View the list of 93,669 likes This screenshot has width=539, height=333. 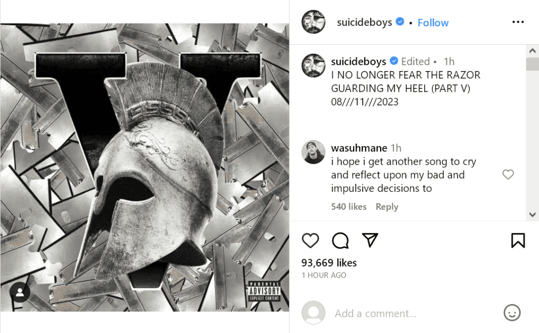329,262
